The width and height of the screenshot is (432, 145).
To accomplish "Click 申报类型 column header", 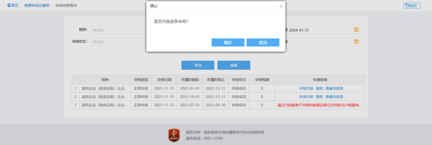I will (141, 80).
